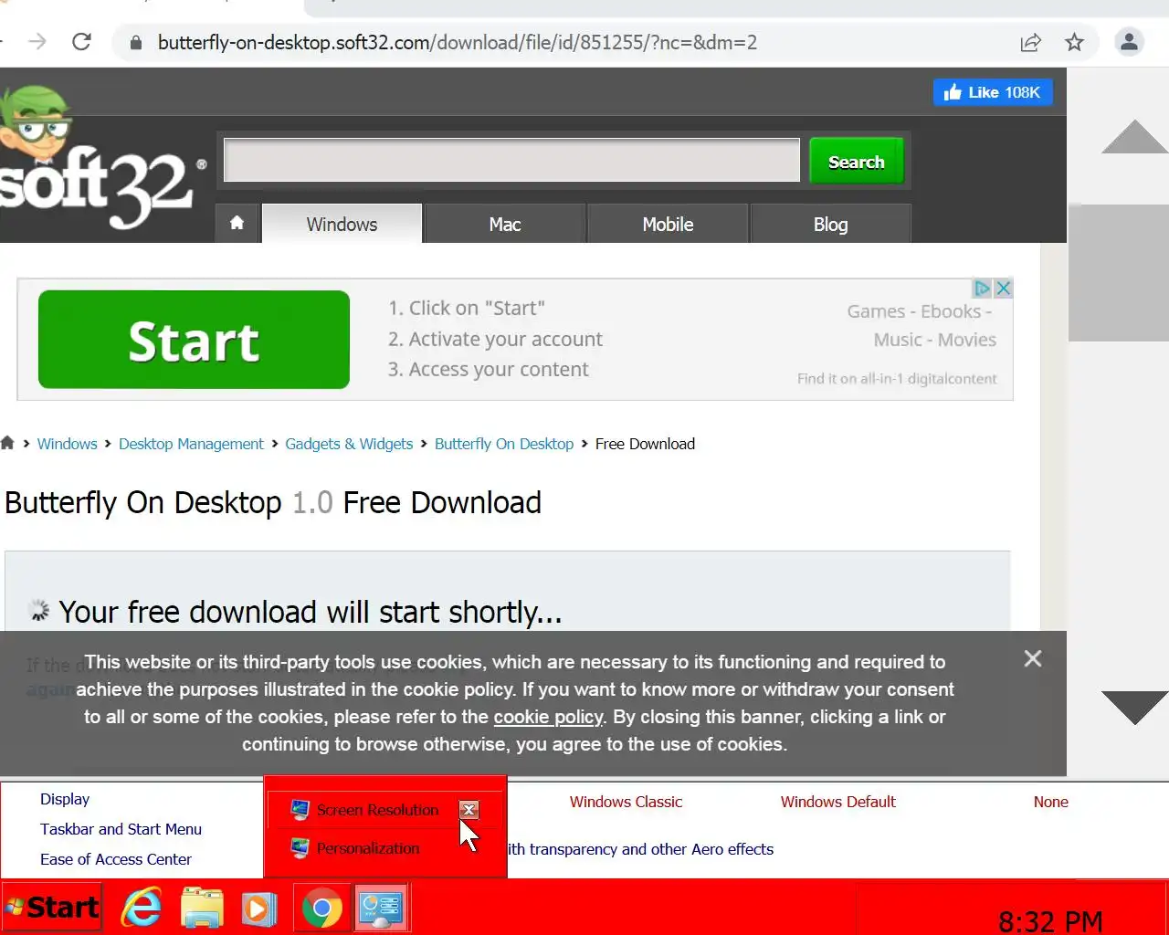Click the browser forward arrow

pos(37,42)
